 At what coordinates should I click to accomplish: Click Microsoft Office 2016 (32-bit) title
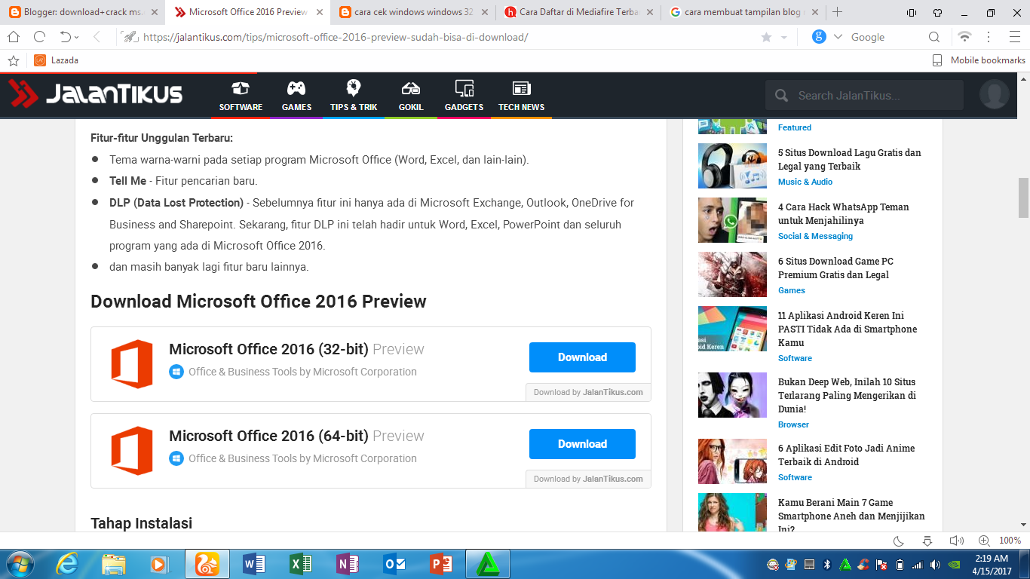tap(296, 349)
